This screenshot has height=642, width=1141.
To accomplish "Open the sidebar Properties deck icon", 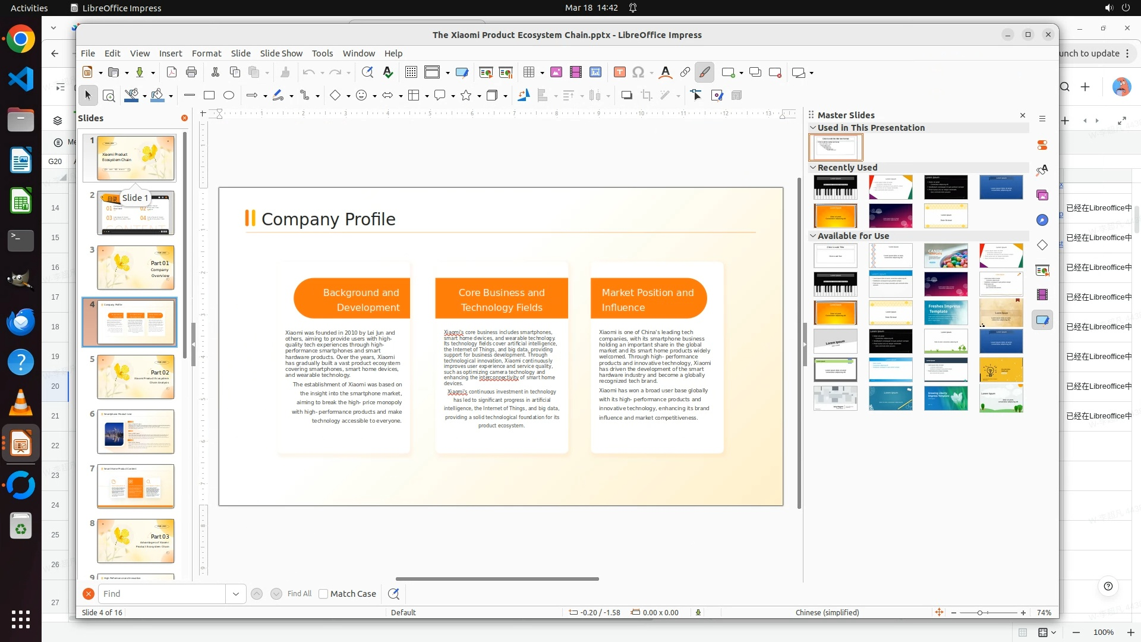I will click(1042, 145).
